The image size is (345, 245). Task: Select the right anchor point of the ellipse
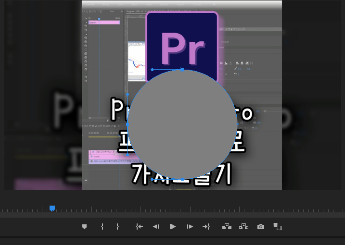coord(237,124)
